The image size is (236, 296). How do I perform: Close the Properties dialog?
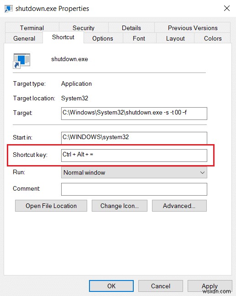click(x=226, y=8)
